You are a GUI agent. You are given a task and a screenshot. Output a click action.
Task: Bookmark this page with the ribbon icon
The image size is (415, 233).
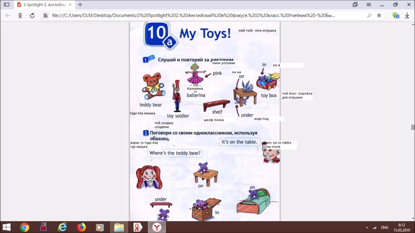379,15
